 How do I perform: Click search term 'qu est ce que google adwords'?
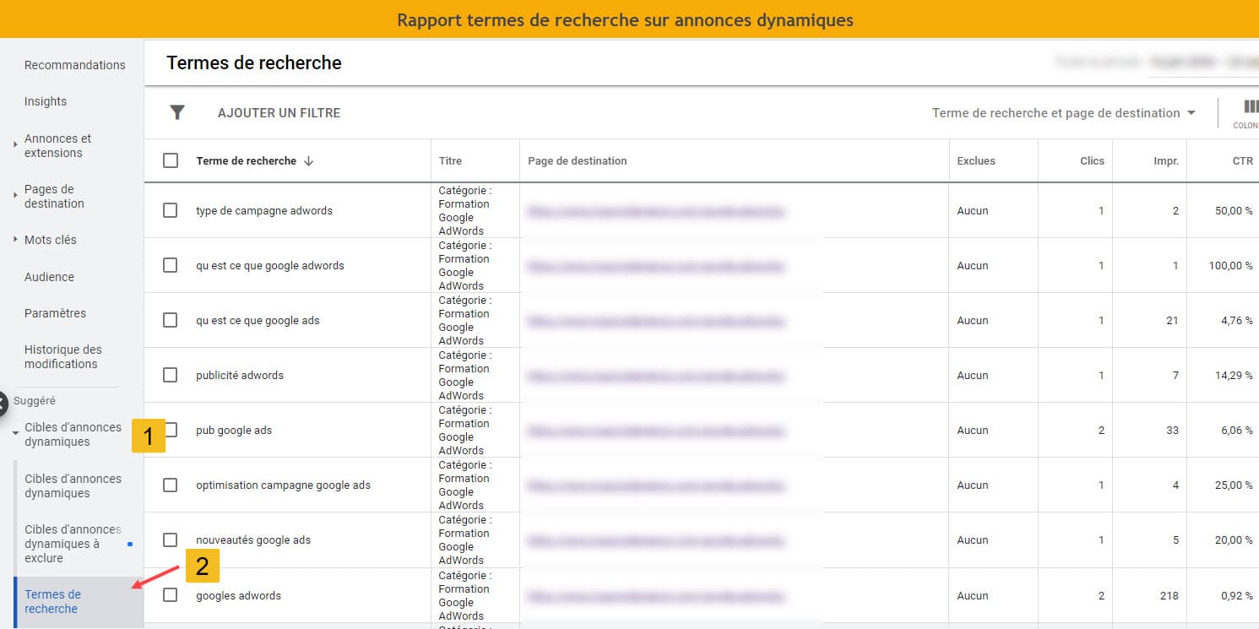click(270, 266)
